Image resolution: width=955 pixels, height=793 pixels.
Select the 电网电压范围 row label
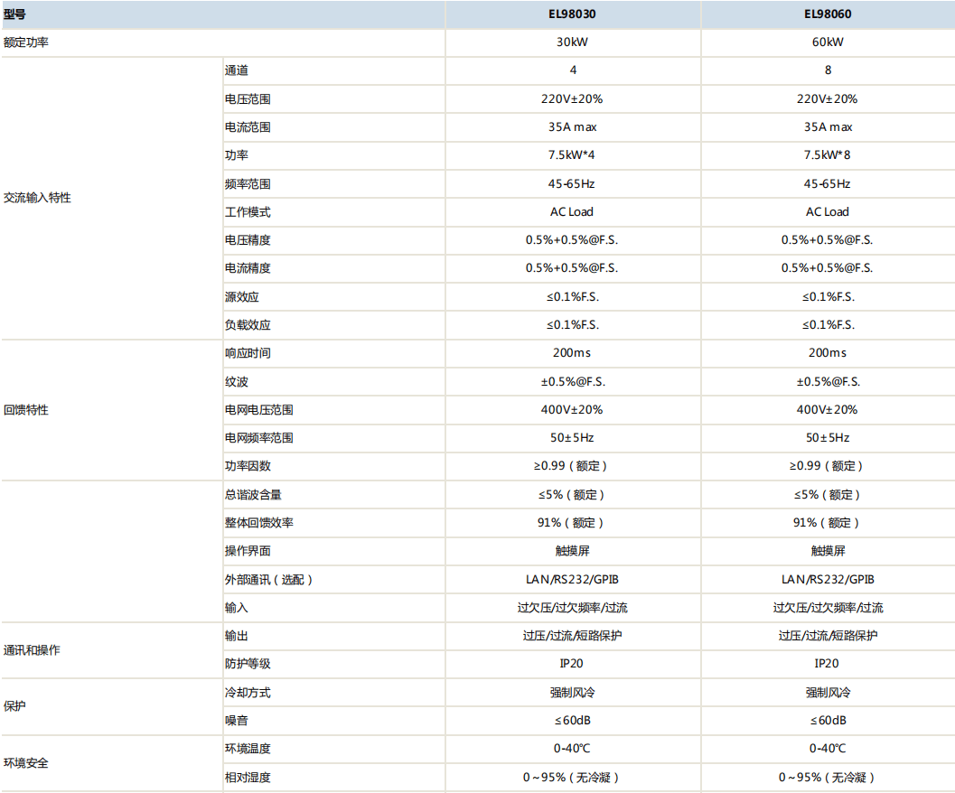(258, 410)
